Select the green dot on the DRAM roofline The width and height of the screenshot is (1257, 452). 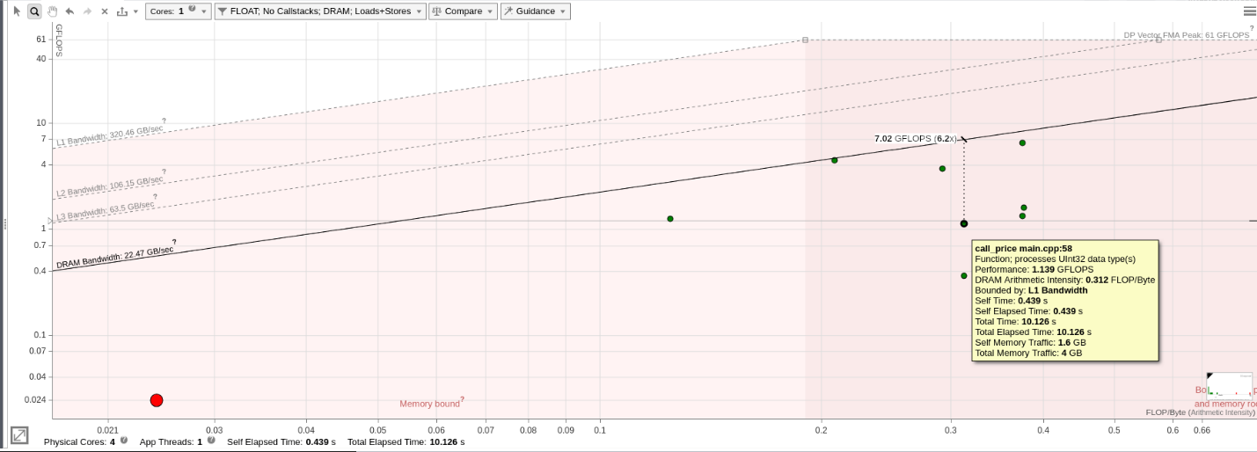click(x=835, y=160)
